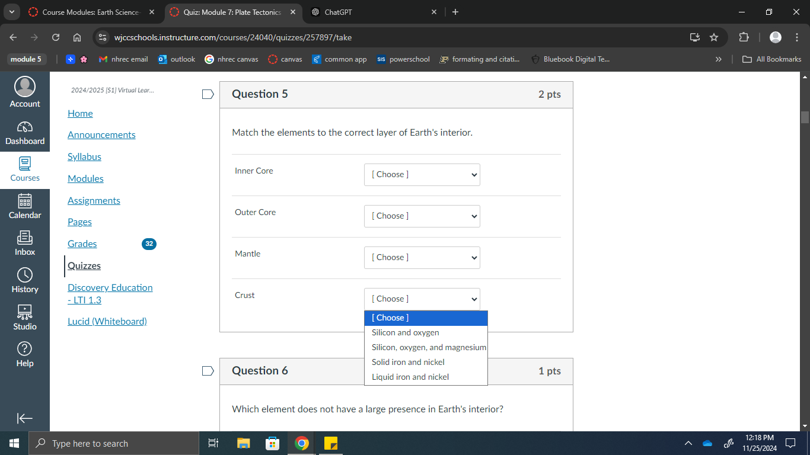The image size is (810, 455).
Task: Open the Assignments course link
Action: pos(94,200)
